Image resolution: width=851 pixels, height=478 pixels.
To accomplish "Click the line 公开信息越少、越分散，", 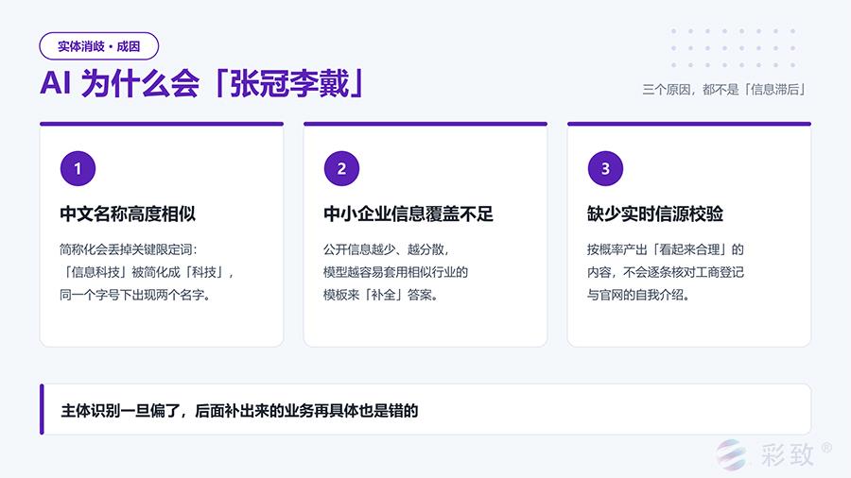I will pos(387,249).
